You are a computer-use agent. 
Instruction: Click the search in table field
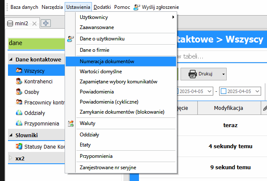(222, 56)
